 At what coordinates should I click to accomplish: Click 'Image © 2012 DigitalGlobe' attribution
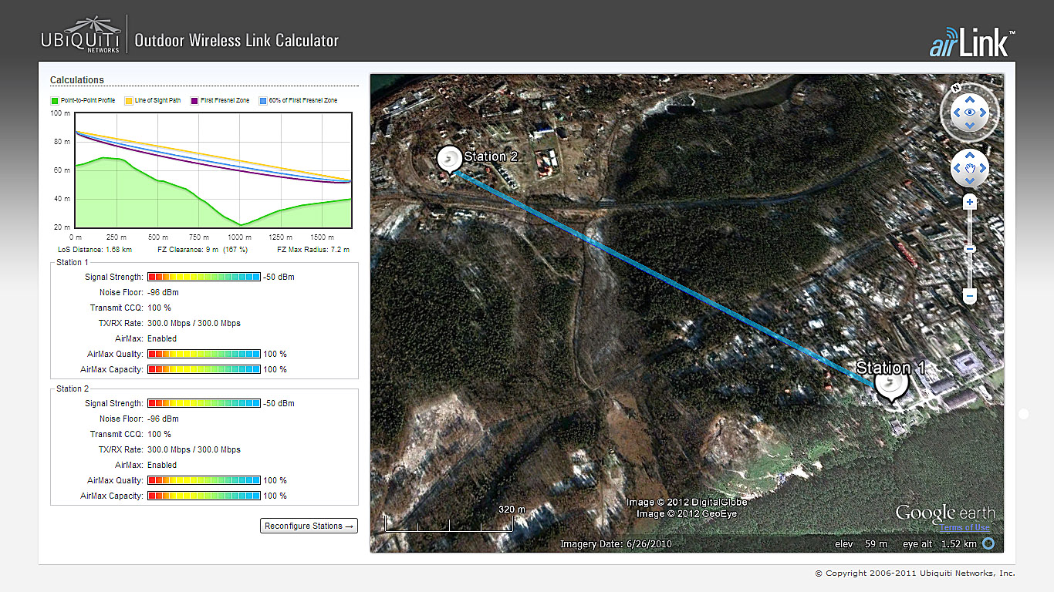tap(687, 503)
